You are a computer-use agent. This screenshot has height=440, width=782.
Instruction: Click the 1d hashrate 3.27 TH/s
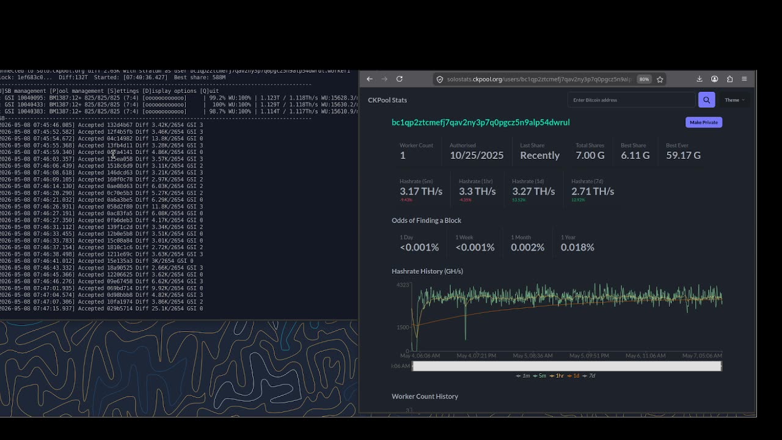533,191
